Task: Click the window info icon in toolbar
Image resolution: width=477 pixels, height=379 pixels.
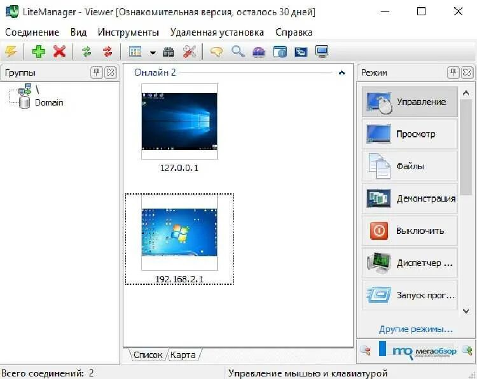Action: [x=280, y=52]
